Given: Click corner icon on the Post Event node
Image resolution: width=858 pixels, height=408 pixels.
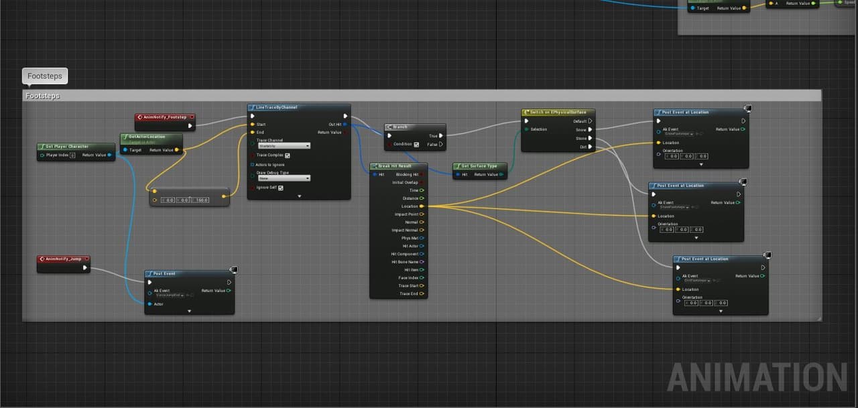Looking at the screenshot, I should click(x=233, y=270).
